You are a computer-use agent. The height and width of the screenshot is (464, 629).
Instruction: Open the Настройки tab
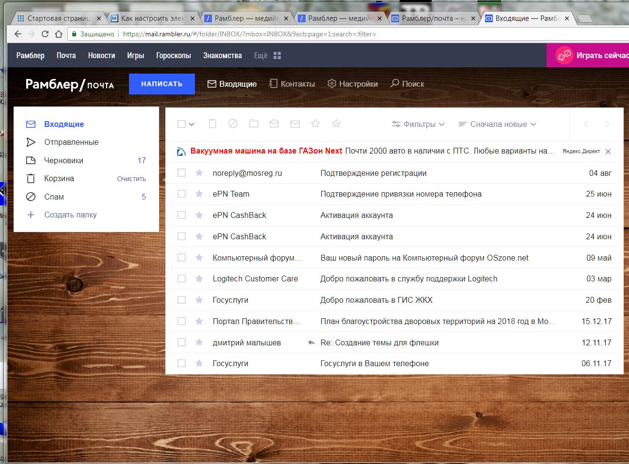(353, 84)
